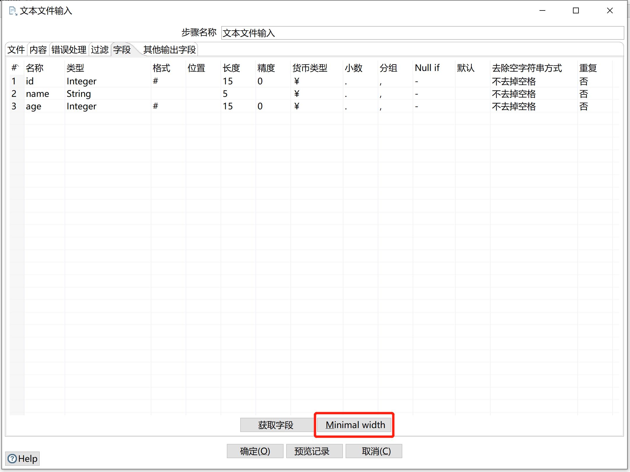Click Null if dash cell in age row
Screen dimensions: 630x472
pos(434,106)
